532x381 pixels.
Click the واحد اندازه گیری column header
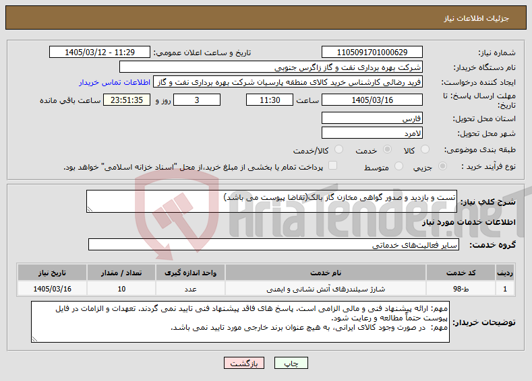coord(190,273)
